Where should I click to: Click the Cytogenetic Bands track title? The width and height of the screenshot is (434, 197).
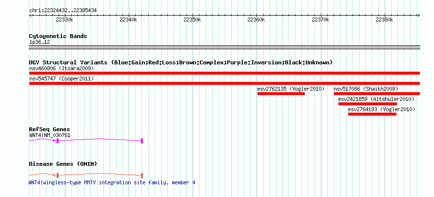coord(58,36)
